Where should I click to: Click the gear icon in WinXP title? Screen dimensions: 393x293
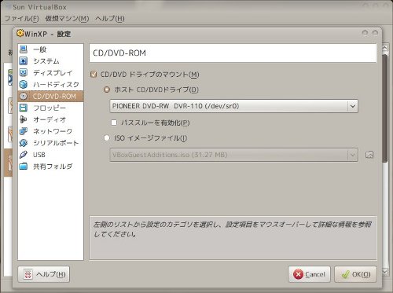(20, 34)
